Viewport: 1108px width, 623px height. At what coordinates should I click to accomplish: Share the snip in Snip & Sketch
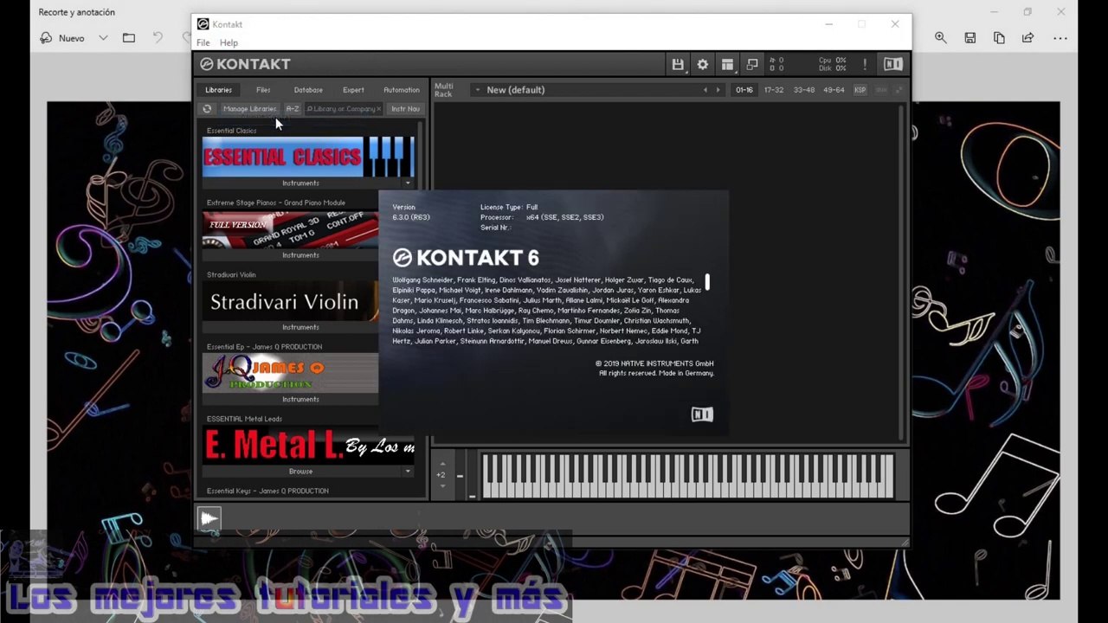pyautogui.click(x=1027, y=38)
